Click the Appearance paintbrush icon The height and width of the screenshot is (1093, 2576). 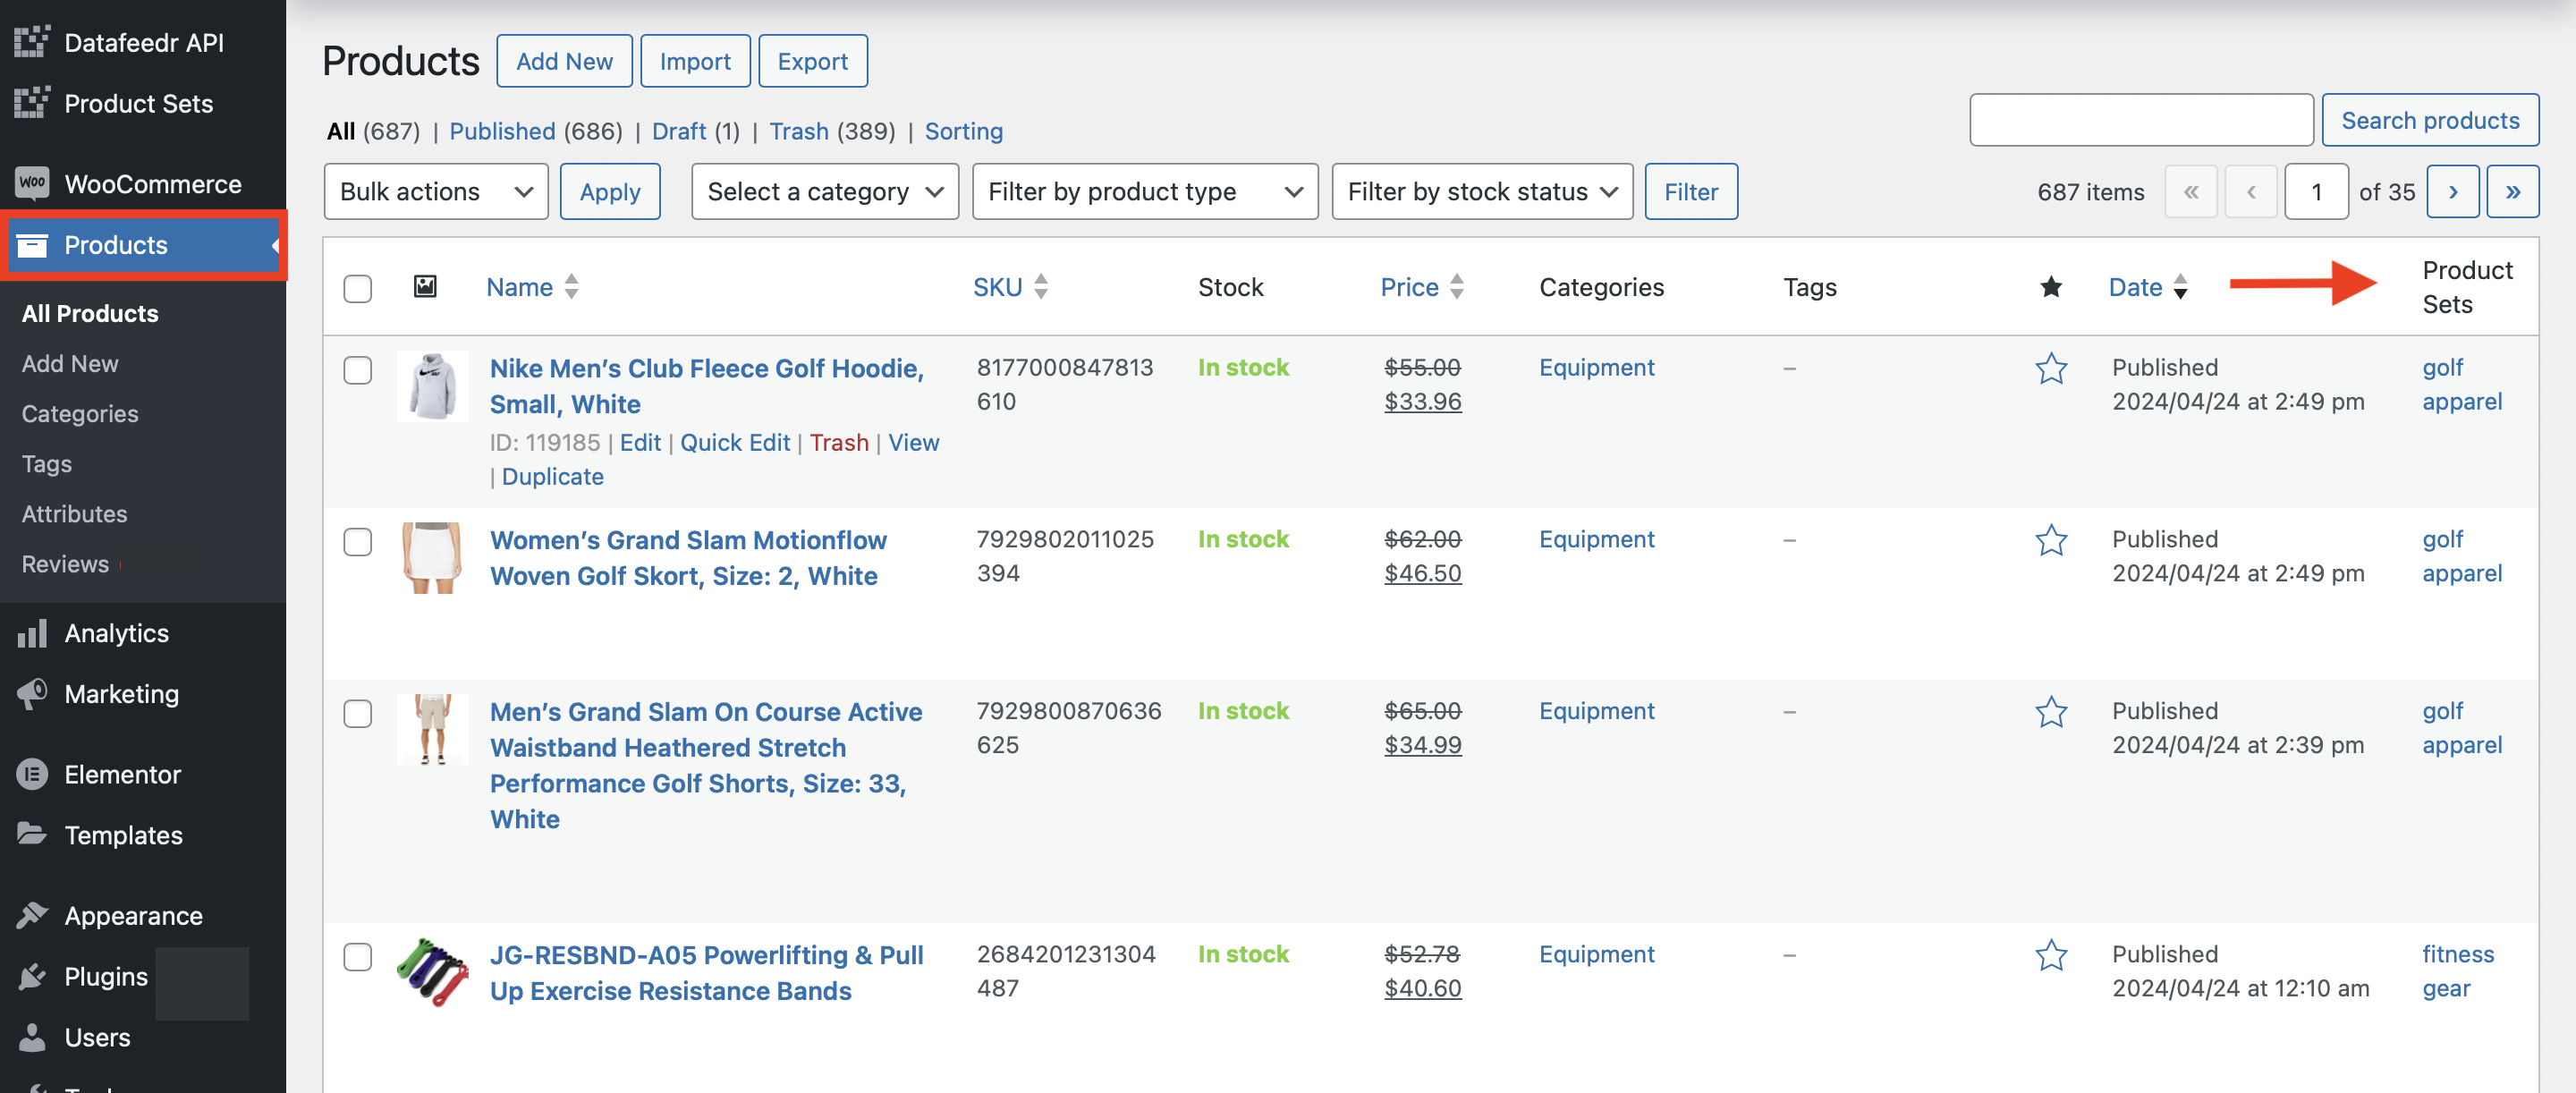32,915
